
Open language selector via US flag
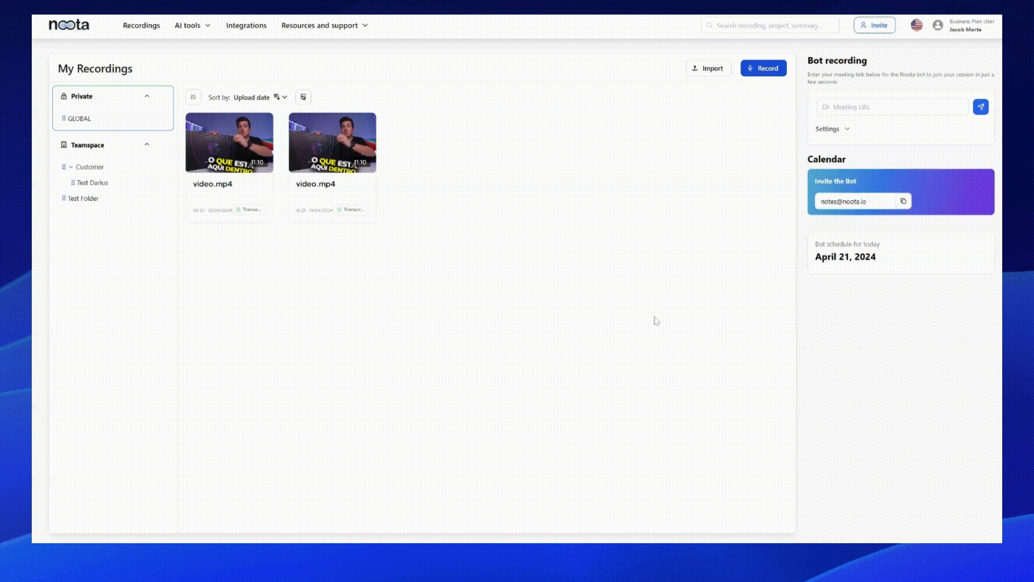[x=917, y=25]
